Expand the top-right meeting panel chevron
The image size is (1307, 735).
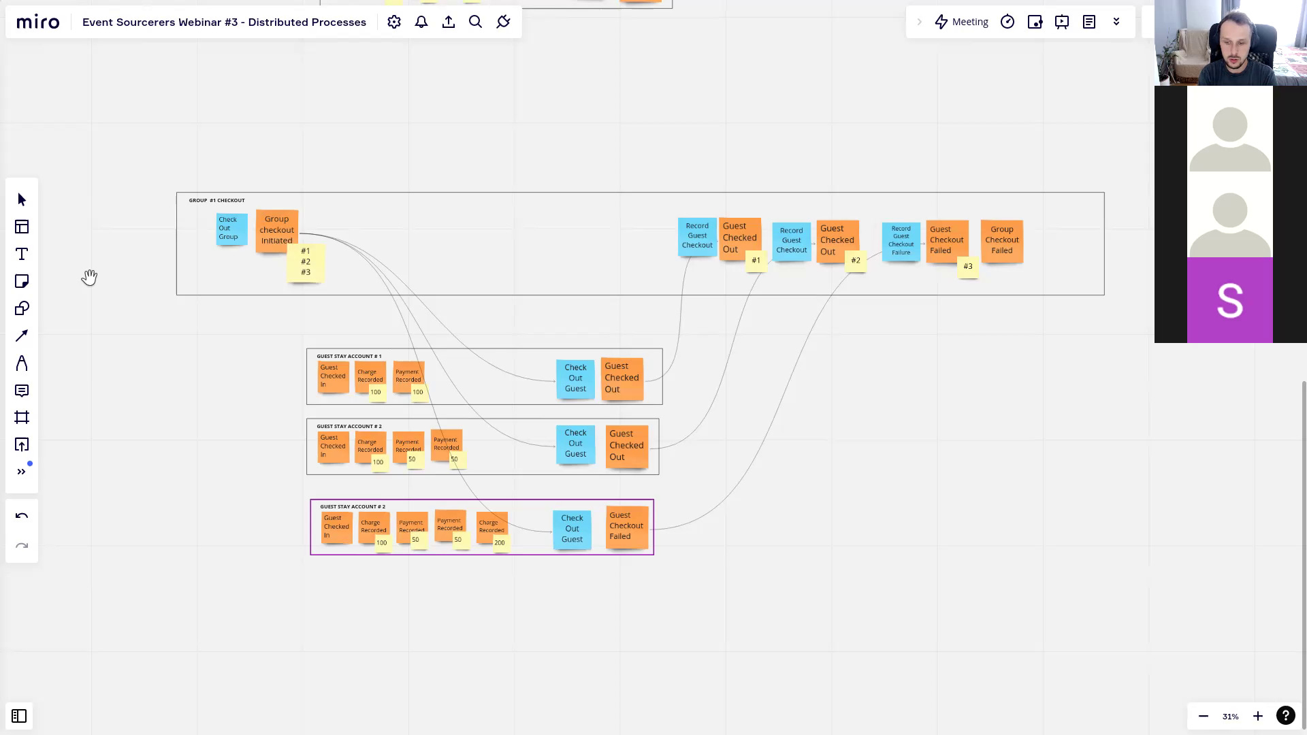click(x=1116, y=22)
